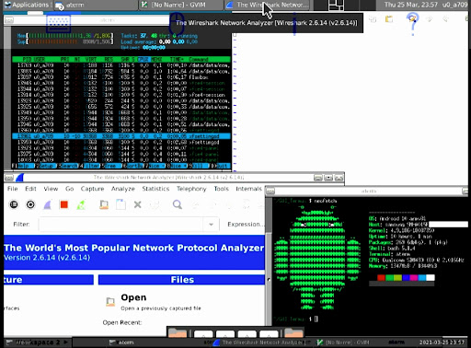
Task: Open the Capture menu in Wireshark
Action: tap(92, 189)
